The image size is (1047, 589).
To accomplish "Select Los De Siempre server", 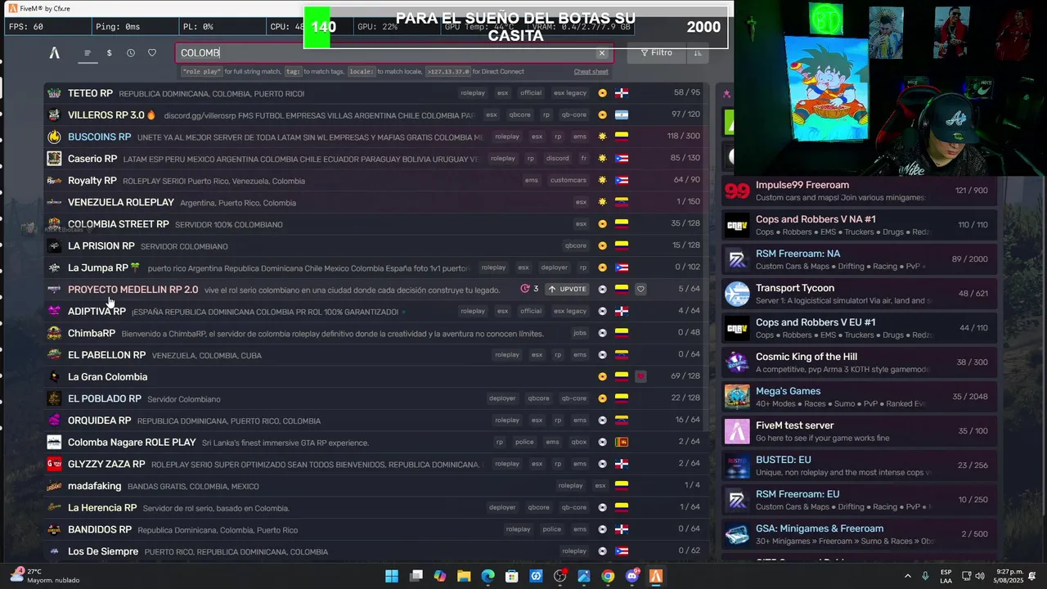I will point(376,551).
